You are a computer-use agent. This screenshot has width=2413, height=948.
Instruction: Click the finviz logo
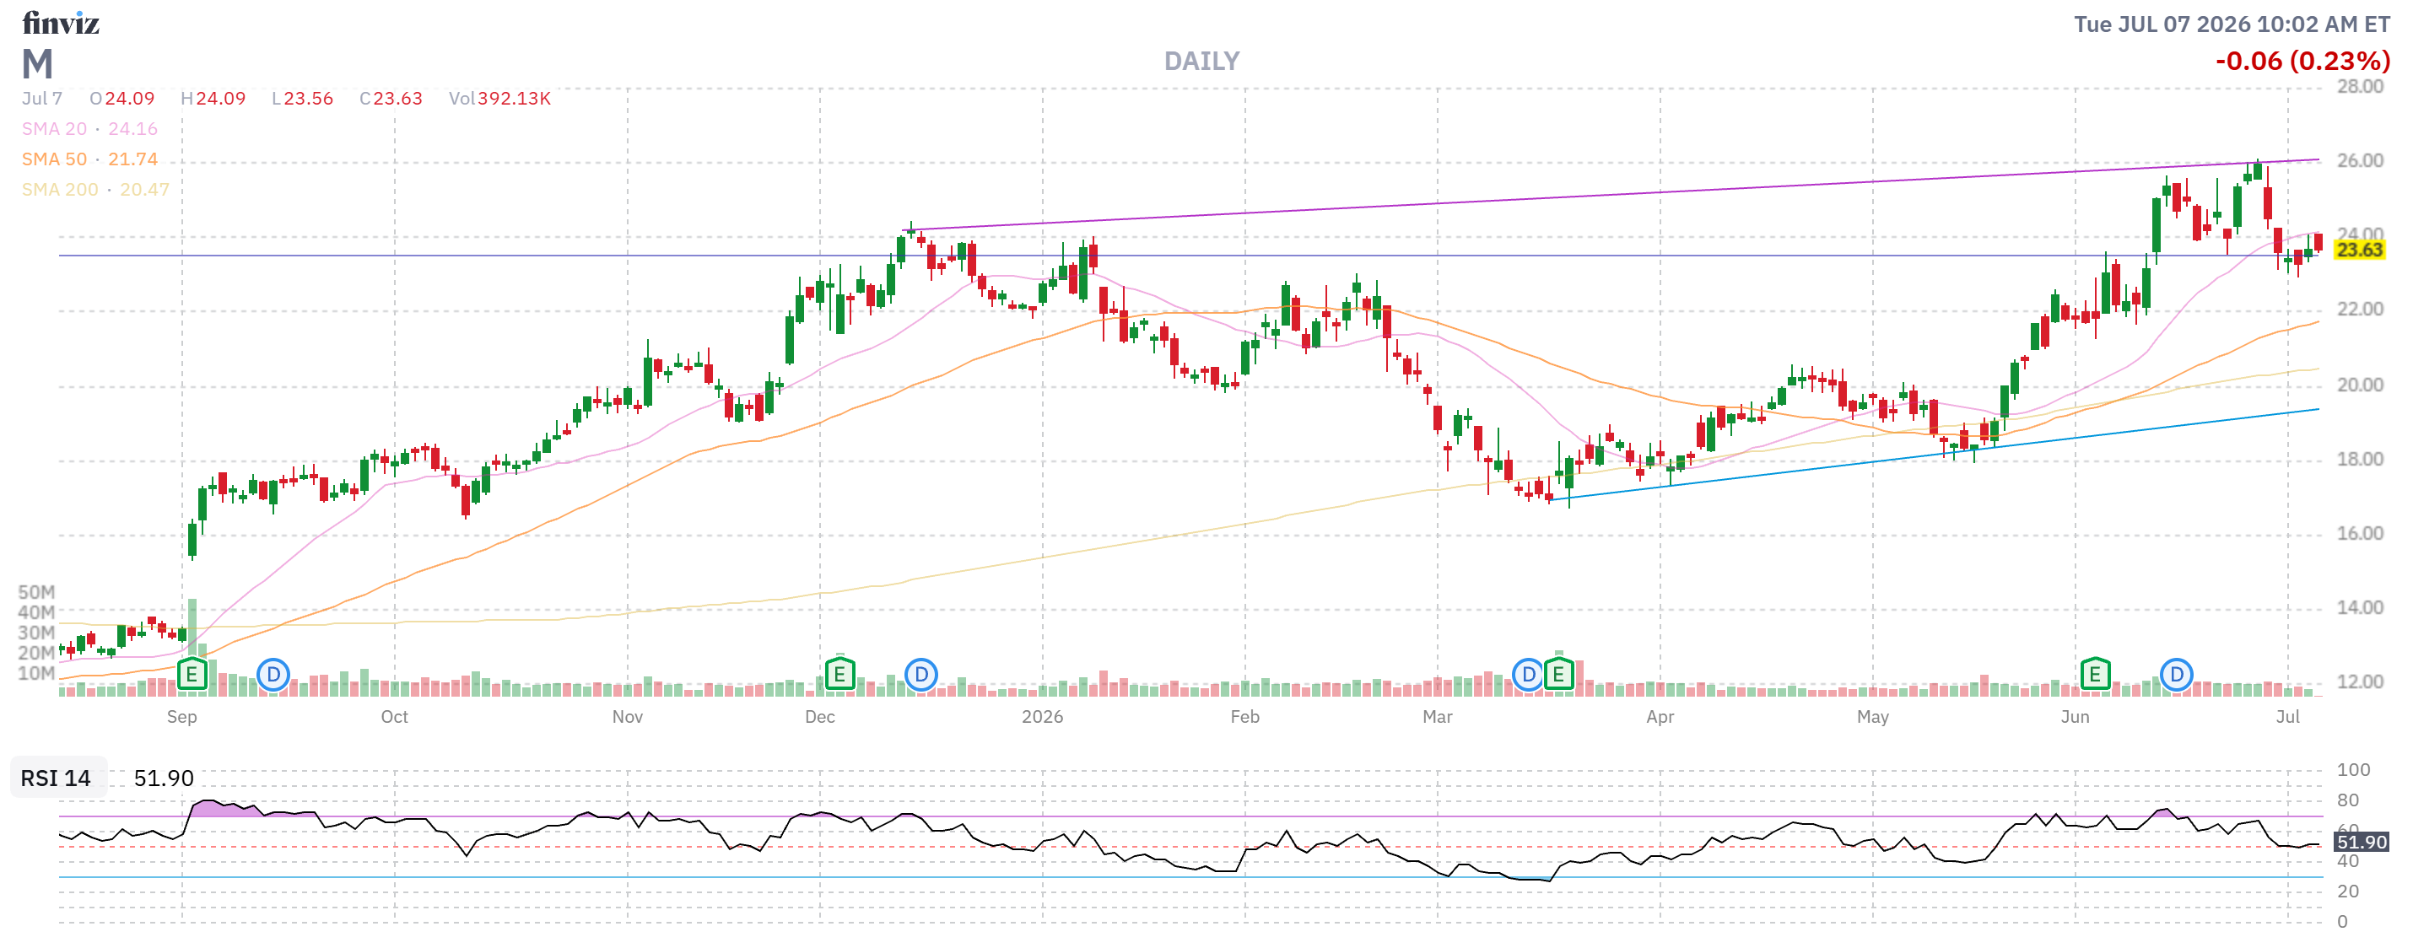click(x=61, y=23)
